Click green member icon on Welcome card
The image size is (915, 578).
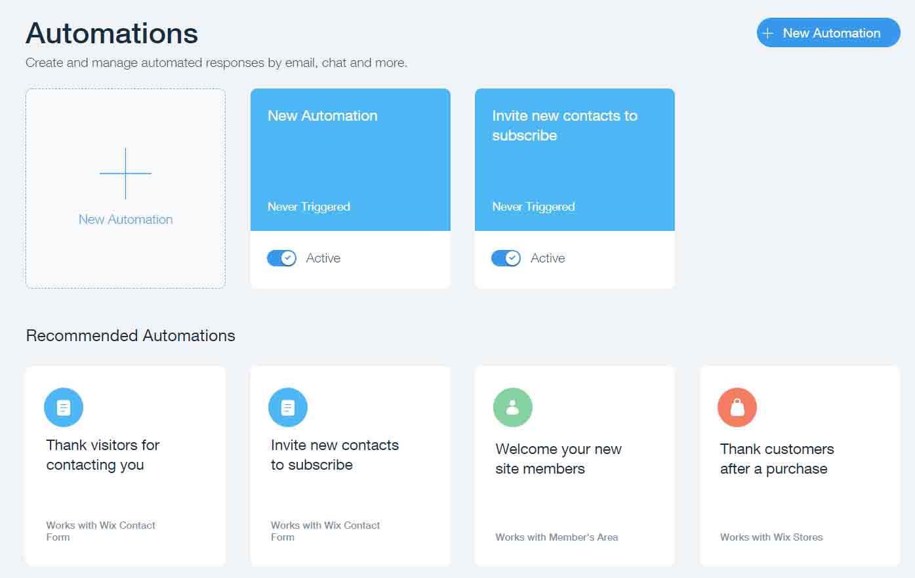[x=513, y=407]
